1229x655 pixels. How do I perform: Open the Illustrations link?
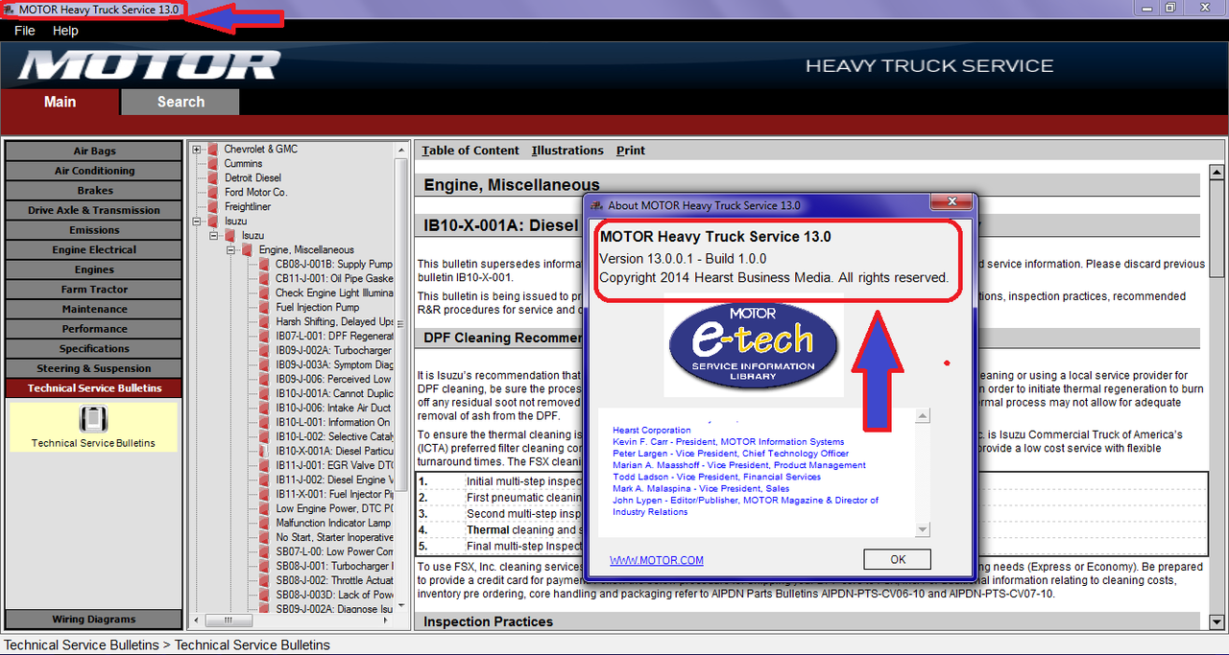pyautogui.click(x=567, y=151)
